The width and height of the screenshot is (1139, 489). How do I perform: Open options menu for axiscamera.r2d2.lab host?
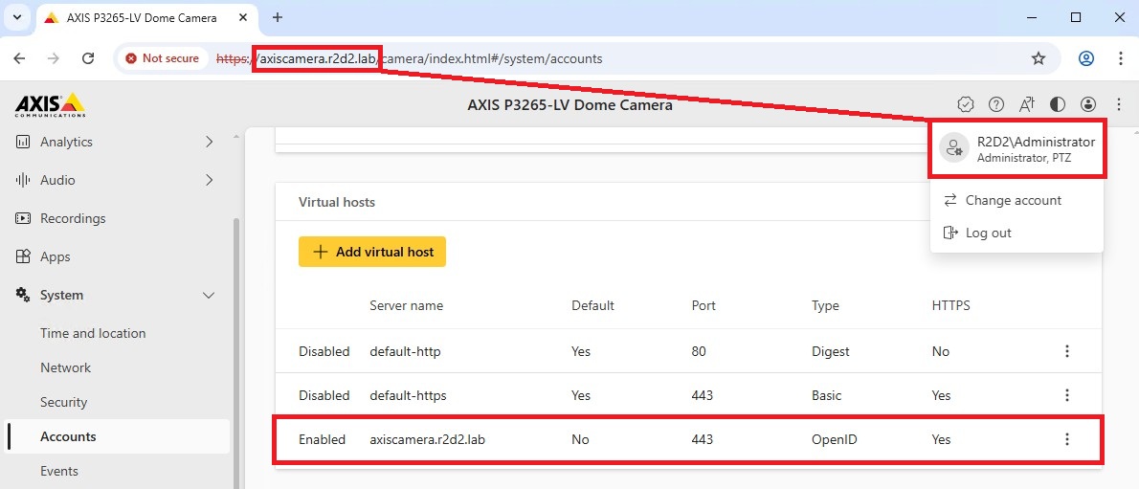pos(1067,439)
